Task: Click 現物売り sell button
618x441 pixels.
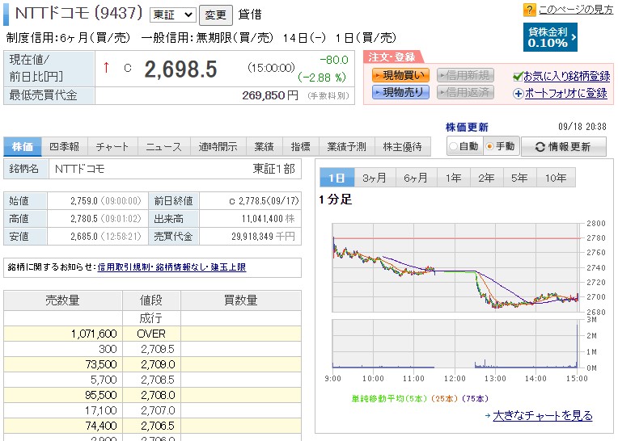Action: click(x=400, y=92)
